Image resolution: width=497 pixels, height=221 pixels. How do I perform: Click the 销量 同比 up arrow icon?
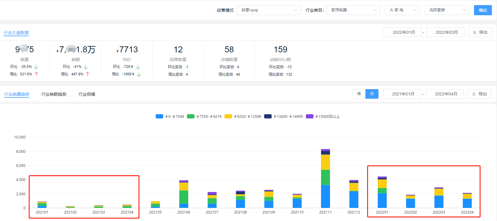[37, 74]
